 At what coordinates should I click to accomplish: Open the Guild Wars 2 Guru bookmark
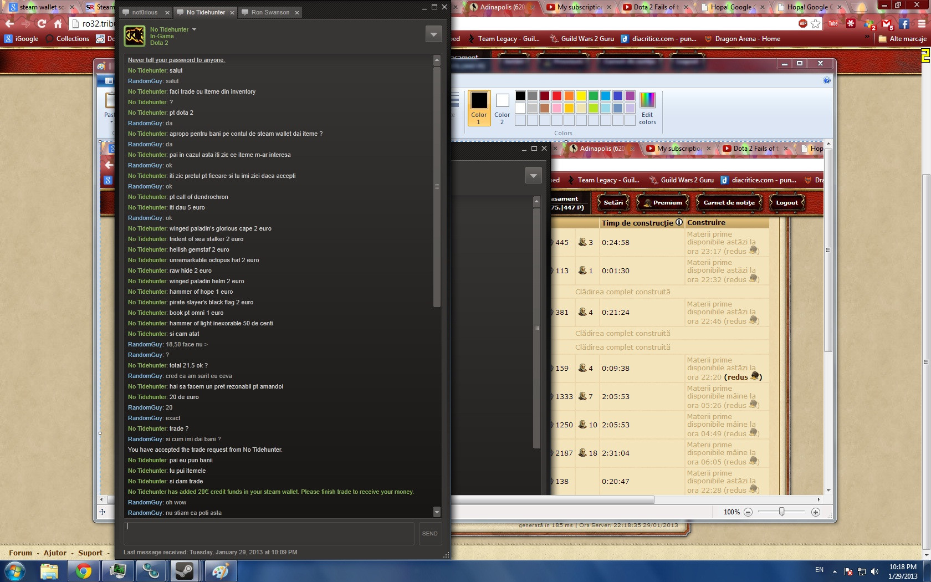[x=582, y=39]
